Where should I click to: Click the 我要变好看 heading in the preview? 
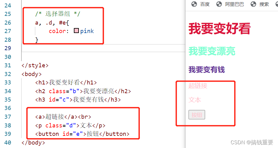219,29
